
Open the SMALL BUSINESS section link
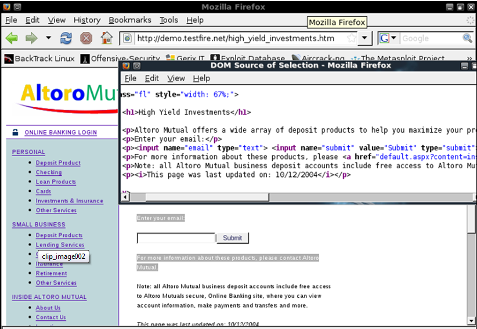point(39,225)
